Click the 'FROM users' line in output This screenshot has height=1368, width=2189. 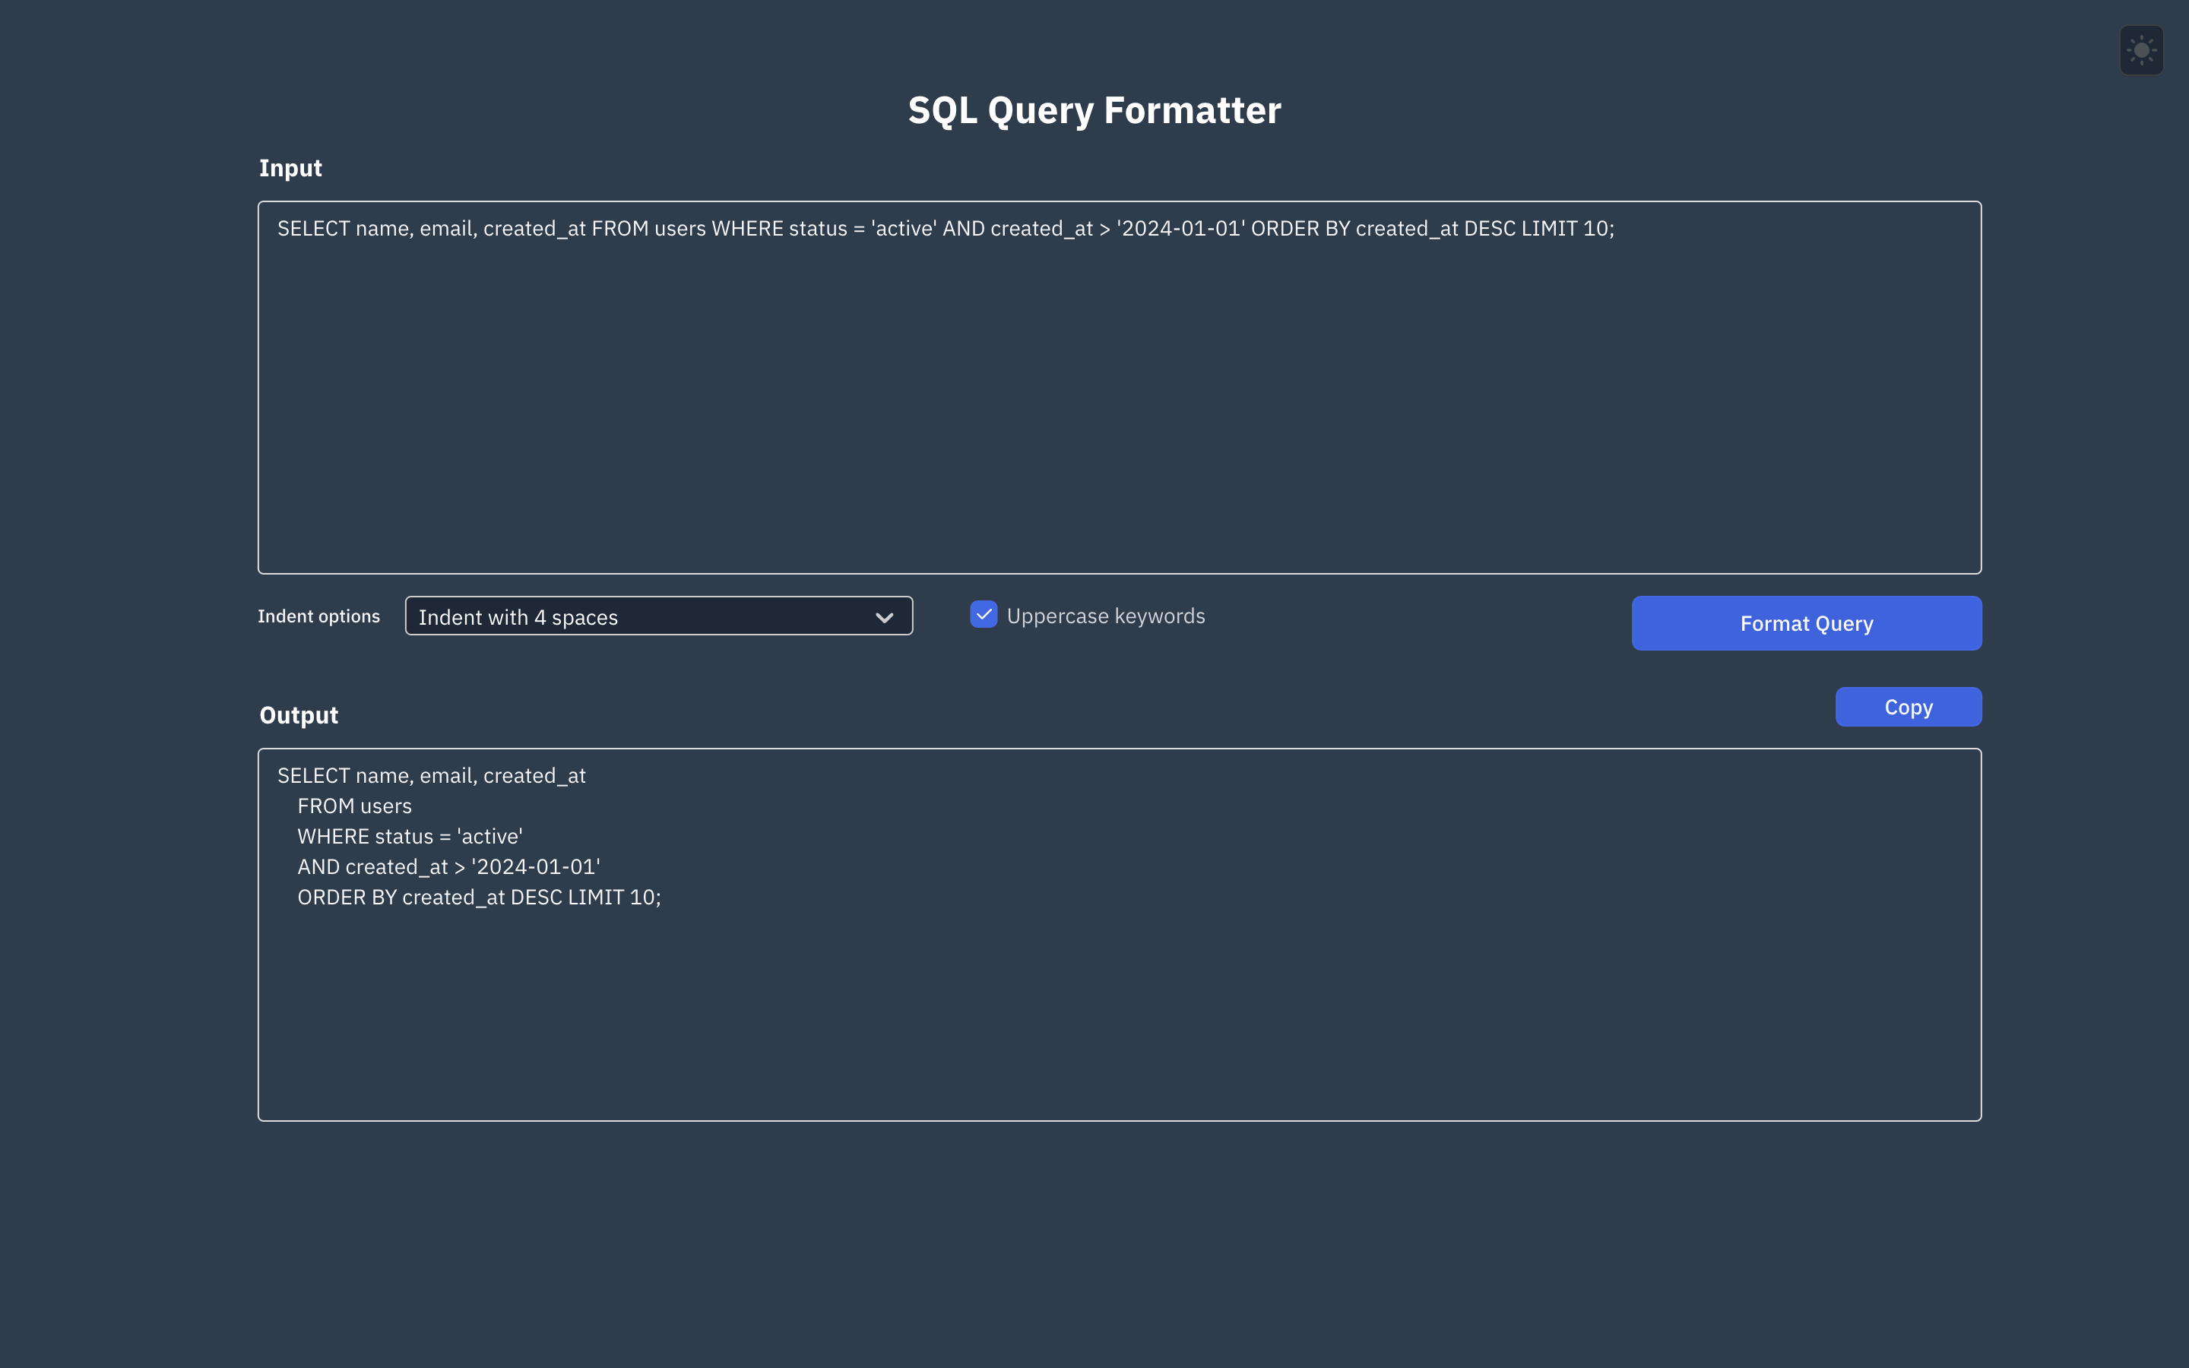point(353,806)
